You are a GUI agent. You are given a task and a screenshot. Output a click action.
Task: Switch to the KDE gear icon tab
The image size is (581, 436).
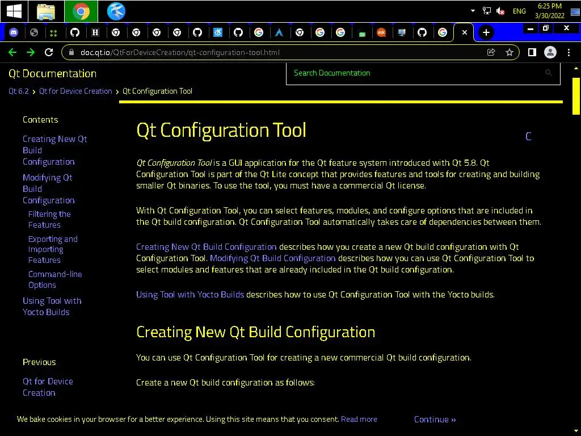[x=218, y=32]
